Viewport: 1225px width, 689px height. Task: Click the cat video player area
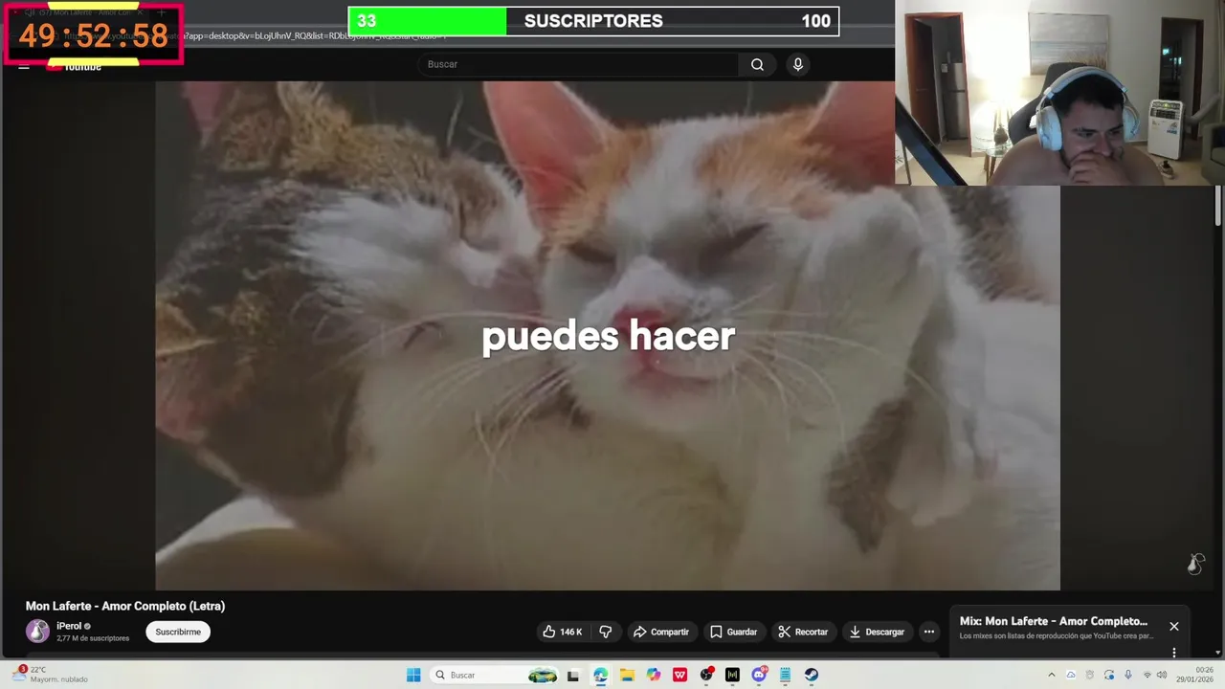(x=608, y=335)
